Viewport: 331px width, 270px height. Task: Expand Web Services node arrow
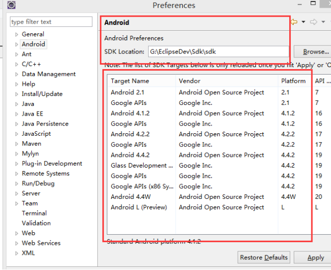(17, 243)
